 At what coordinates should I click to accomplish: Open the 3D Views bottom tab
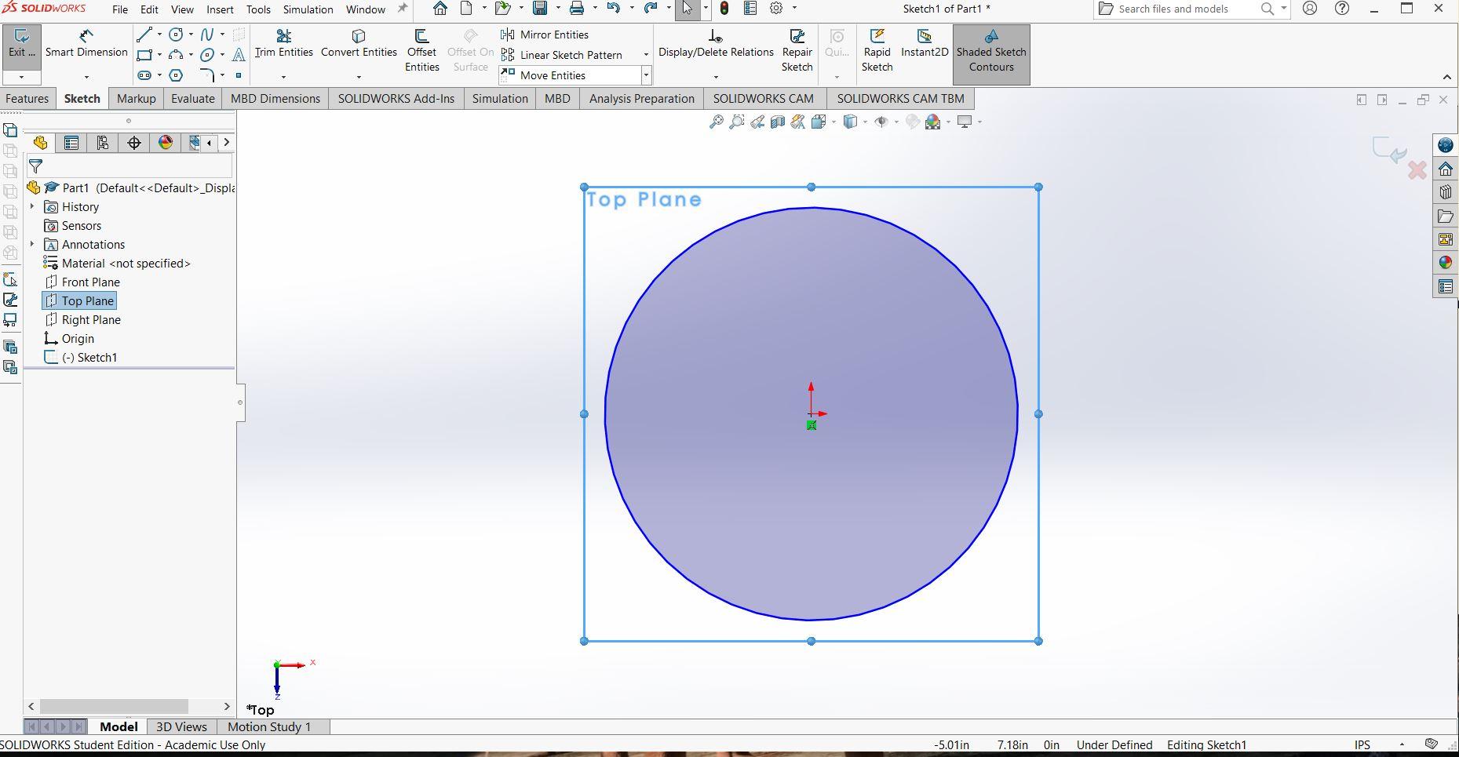(x=181, y=726)
